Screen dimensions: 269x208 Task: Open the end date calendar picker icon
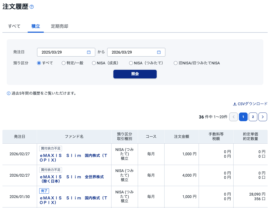coord(159,52)
